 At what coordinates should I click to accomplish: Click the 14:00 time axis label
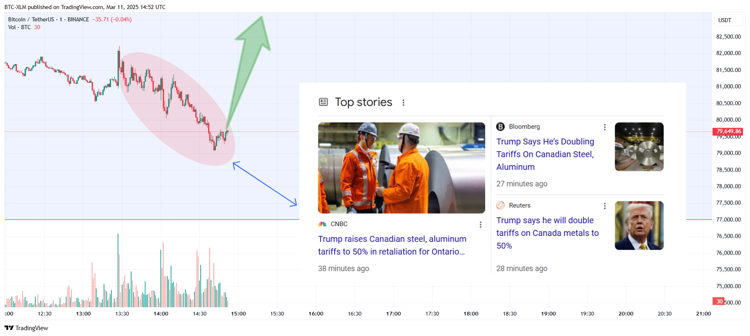pos(161,314)
